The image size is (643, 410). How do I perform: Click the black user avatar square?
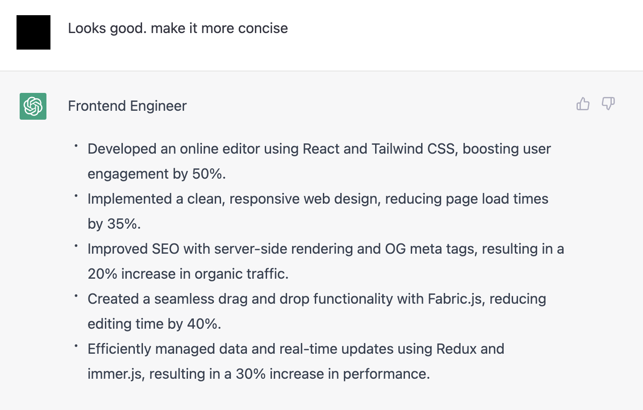(33, 32)
